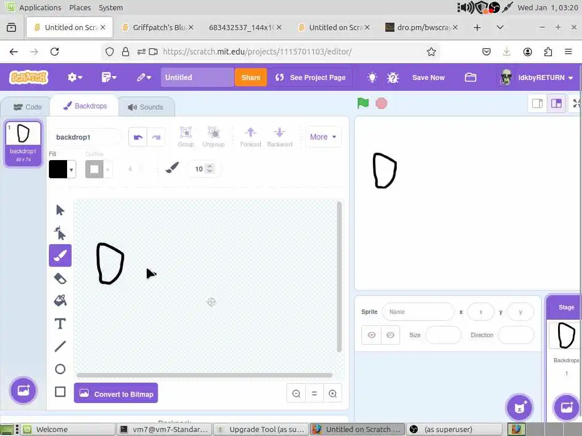Viewport: 582px width, 436px height.
Task: Switch to the Sounds tab
Action: (x=146, y=107)
